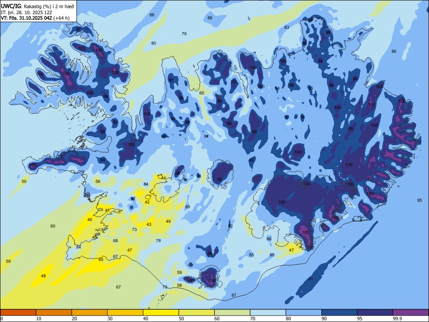Click the '10' tick label on the legend scale
Viewport: 429px width, 322px height.
point(39,319)
